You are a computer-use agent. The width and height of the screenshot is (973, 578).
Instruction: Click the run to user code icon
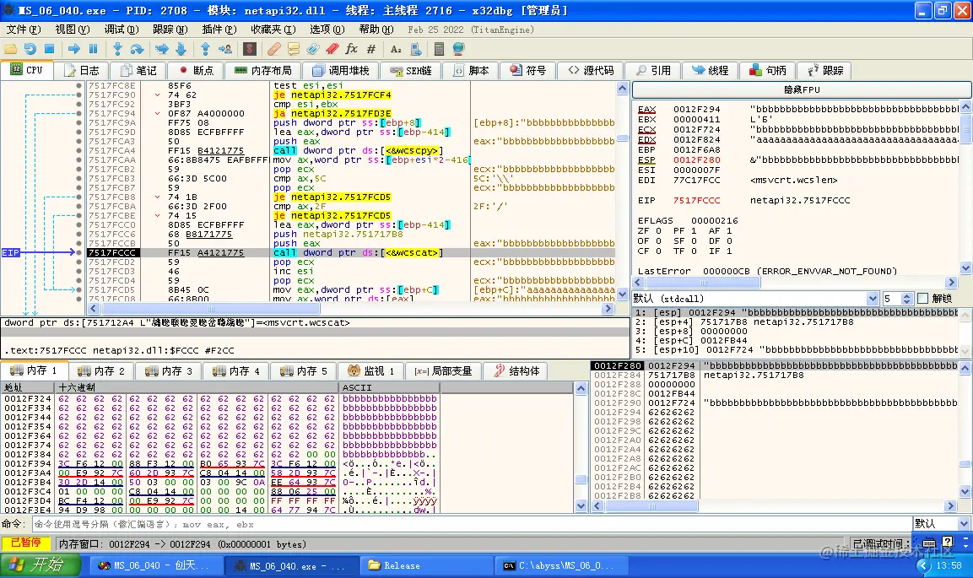(225, 49)
